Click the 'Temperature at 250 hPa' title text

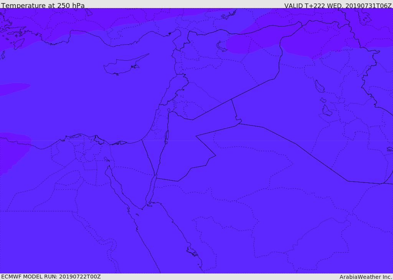[43, 5]
